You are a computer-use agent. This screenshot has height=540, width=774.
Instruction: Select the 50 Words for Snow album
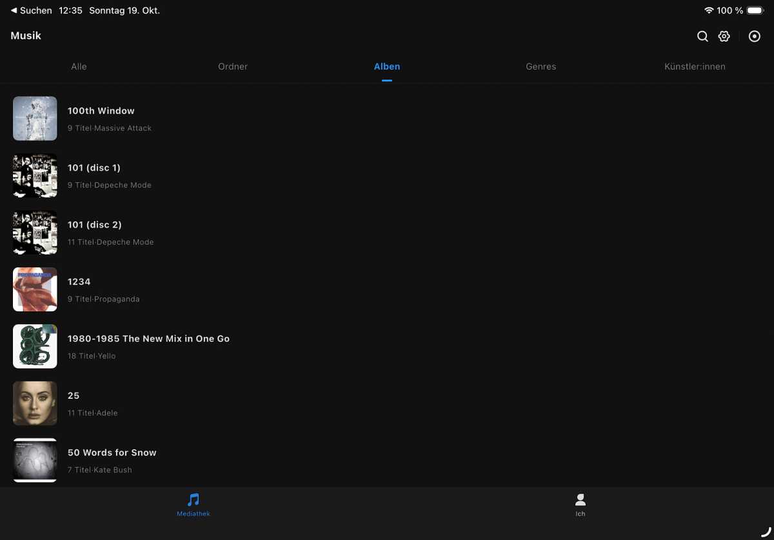coord(112,453)
